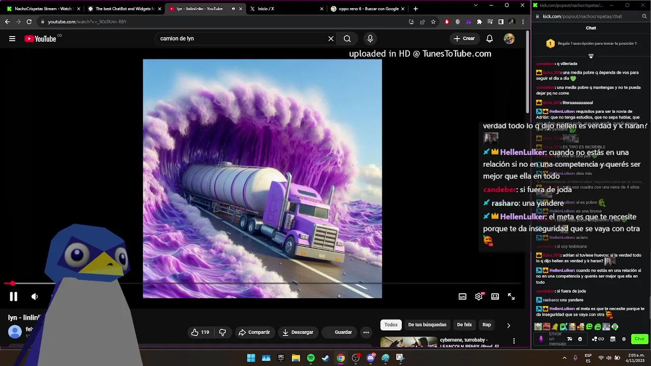Mute the video volume
Viewport: 651px width, 366px height.
[35, 296]
